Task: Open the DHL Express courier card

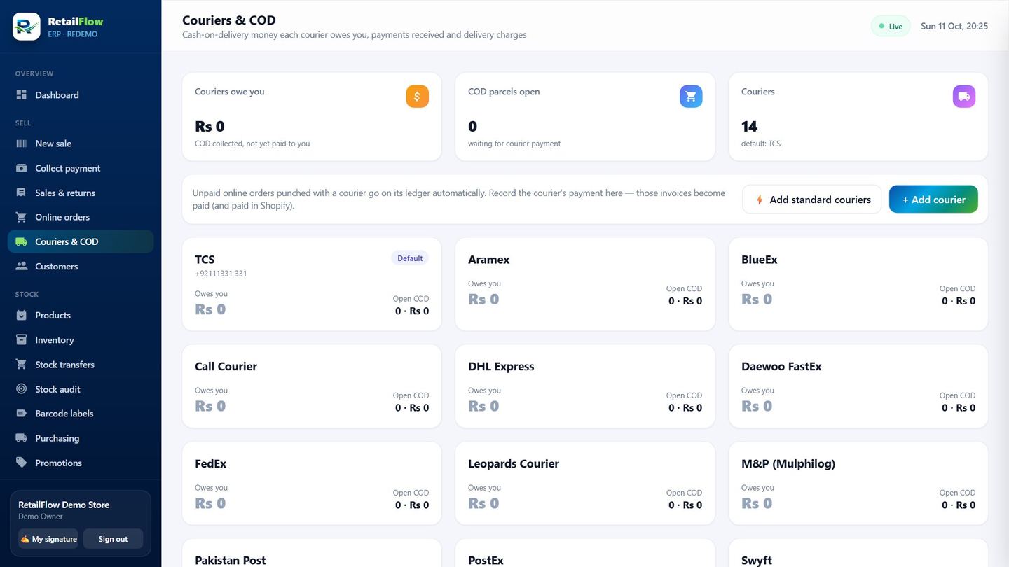Action: [585, 386]
